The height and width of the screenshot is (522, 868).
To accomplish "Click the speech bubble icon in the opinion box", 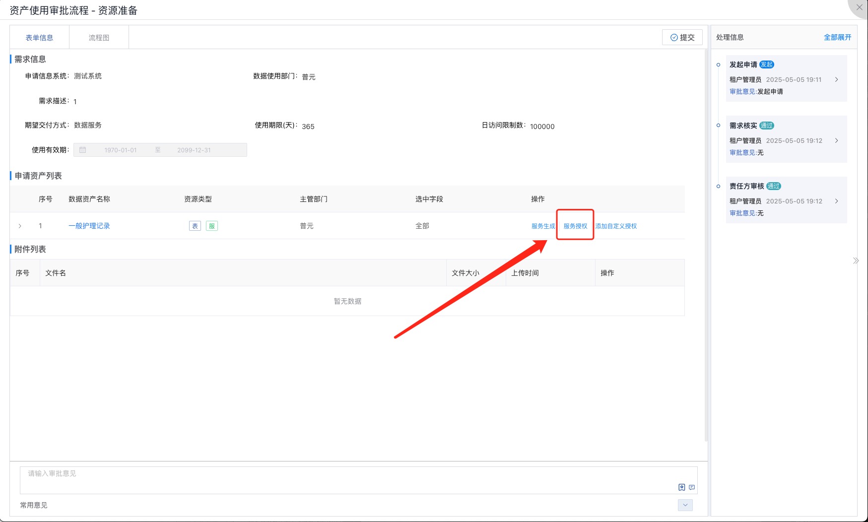I will 692,487.
